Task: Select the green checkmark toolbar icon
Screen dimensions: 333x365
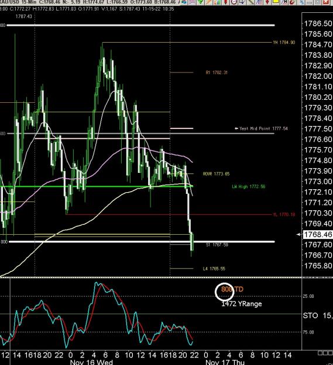Action: point(200,2)
